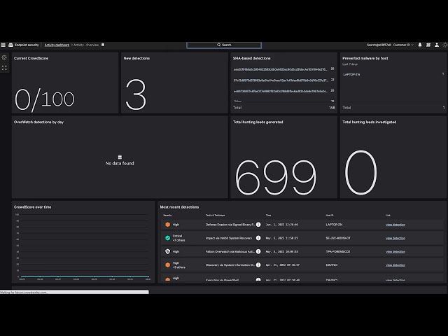Click the OverWatch detections by day title
Viewport: 448px width, 336px height.
click(x=39, y=122)
